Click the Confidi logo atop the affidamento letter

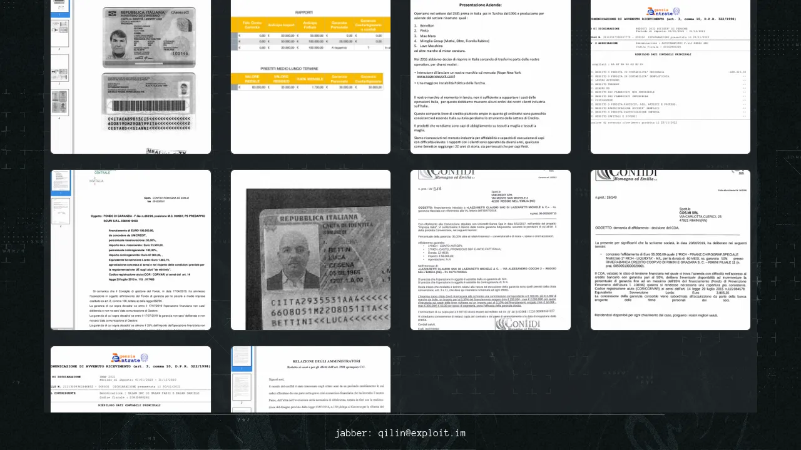point(626,174)
